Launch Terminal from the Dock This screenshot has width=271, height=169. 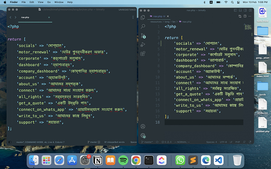[149, 160]
